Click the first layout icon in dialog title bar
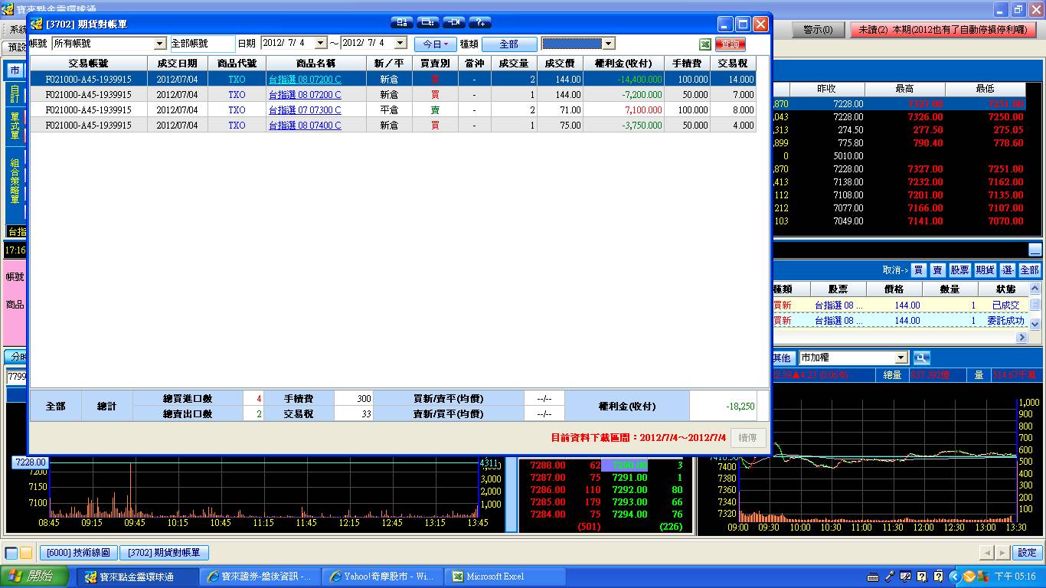The image size is (1046, 588). click(x=401, y=22)
